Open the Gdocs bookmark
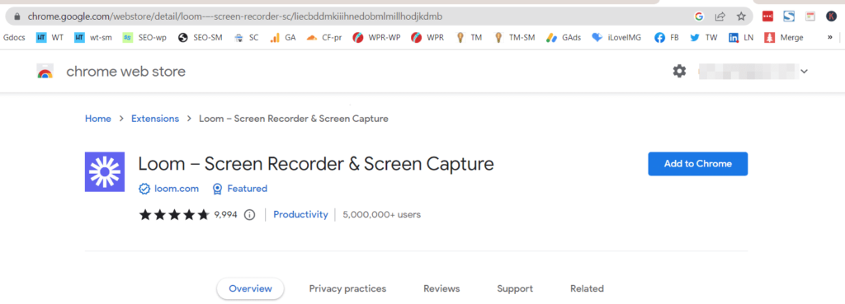The width and height of the screenshot is (845, 304). pos(14,38)
